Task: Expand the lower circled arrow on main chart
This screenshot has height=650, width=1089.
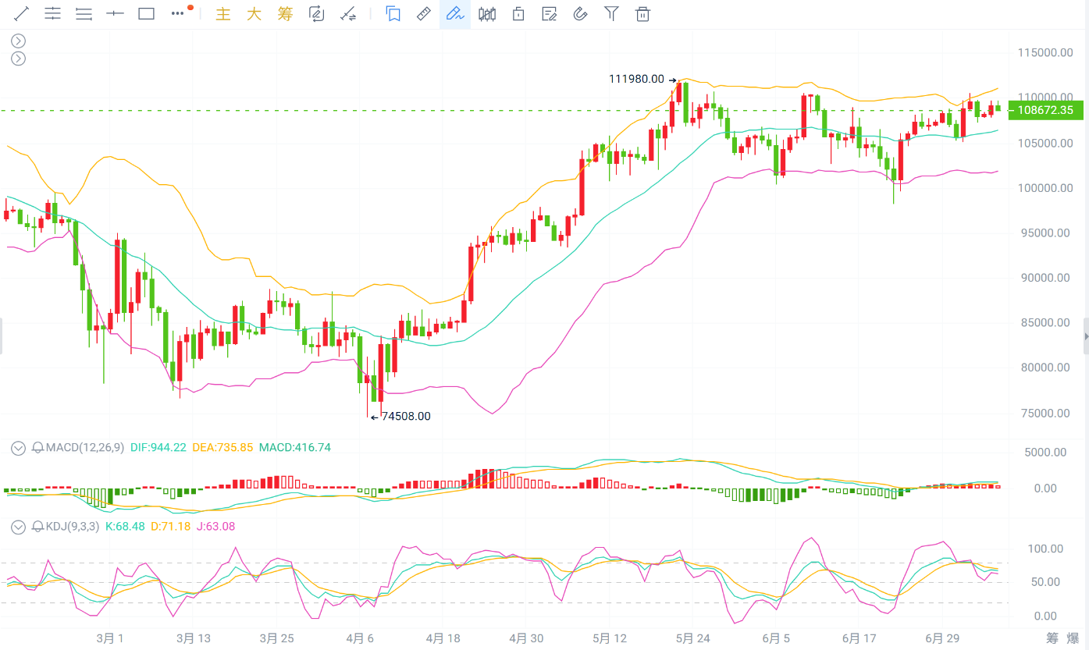Action: [18, 59]
